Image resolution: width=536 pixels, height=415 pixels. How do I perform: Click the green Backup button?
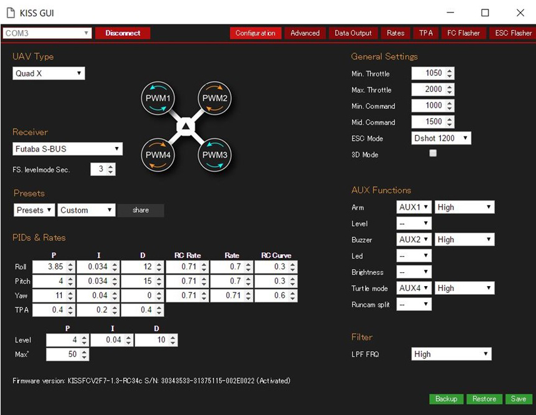446,399
